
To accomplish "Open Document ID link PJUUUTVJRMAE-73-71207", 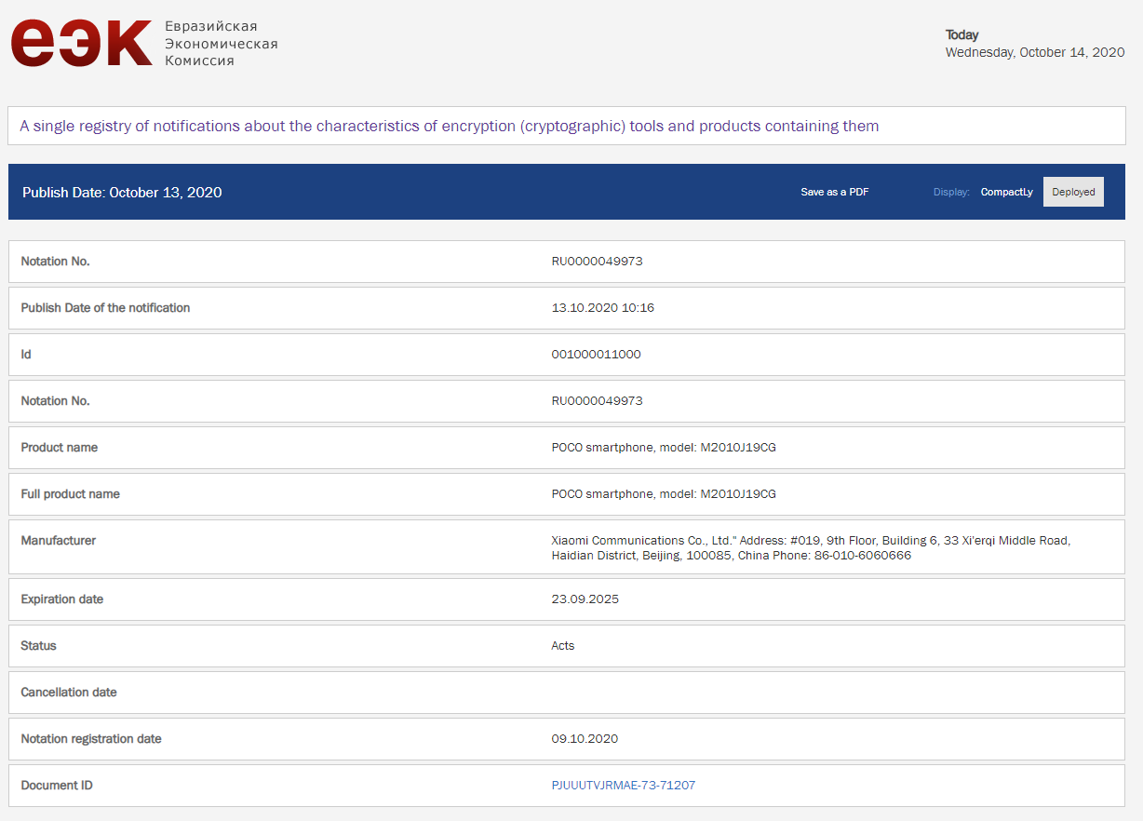I will [x=624, y=786].
